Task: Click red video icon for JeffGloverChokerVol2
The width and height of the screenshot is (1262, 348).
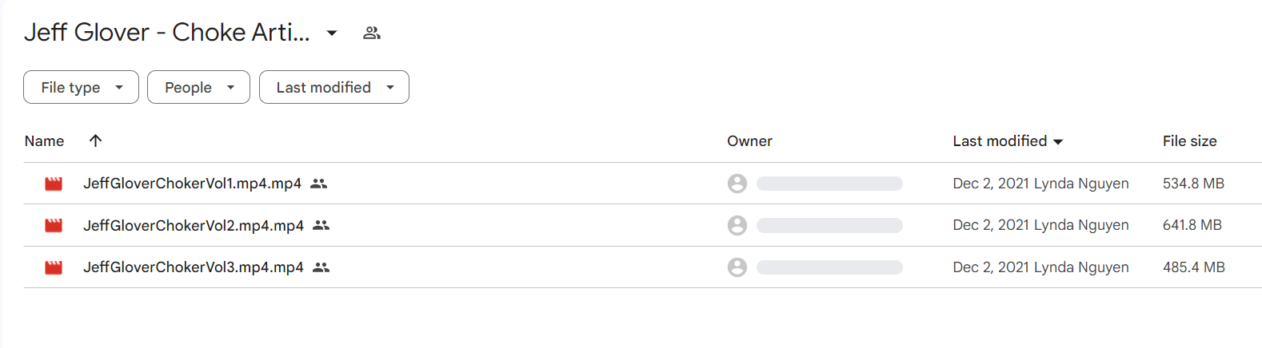Action: 54,225
